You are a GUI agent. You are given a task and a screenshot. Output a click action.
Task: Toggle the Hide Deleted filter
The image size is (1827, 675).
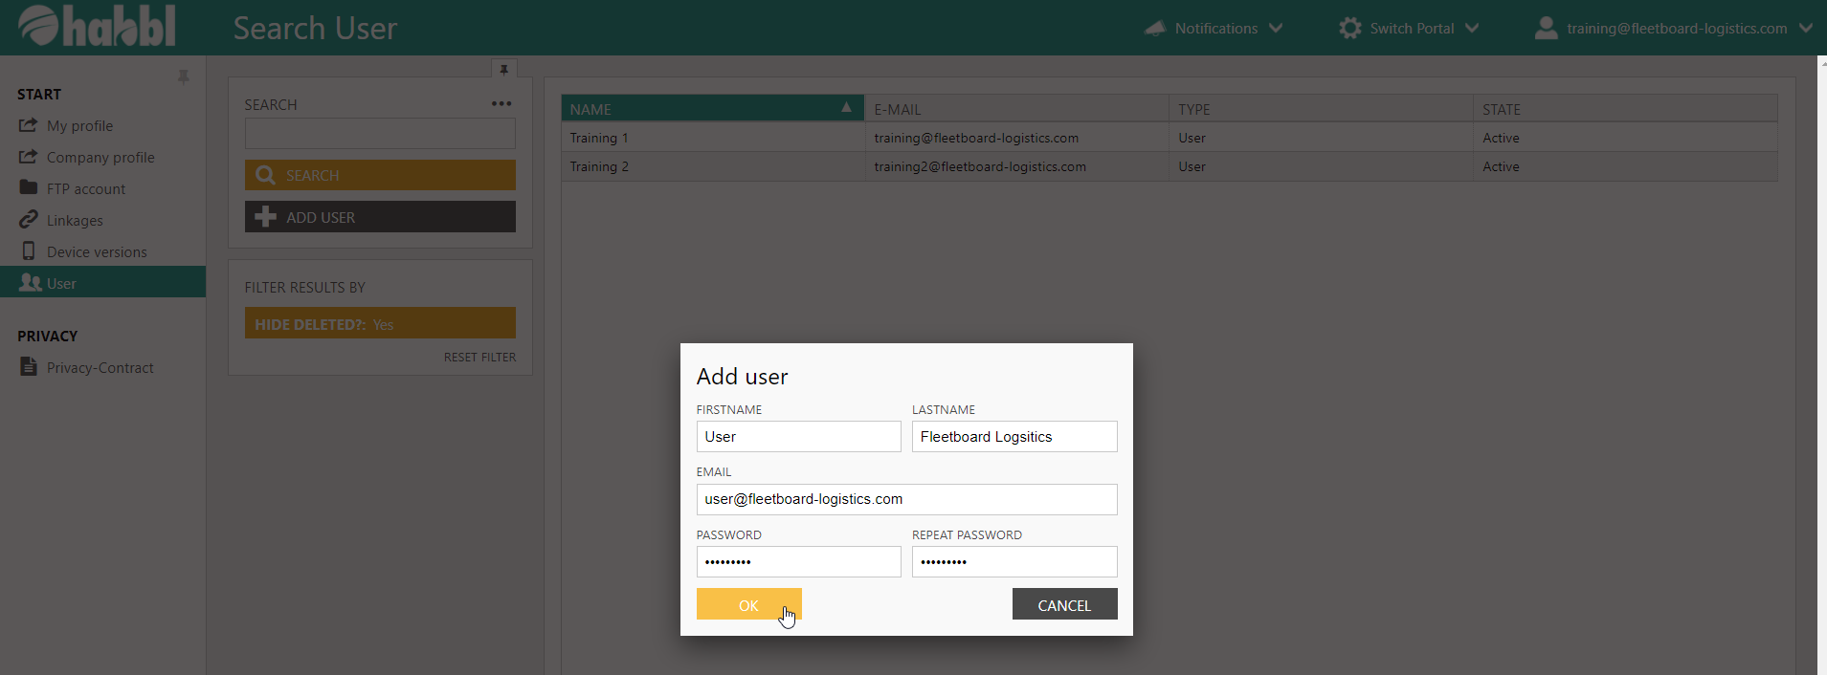380,323
